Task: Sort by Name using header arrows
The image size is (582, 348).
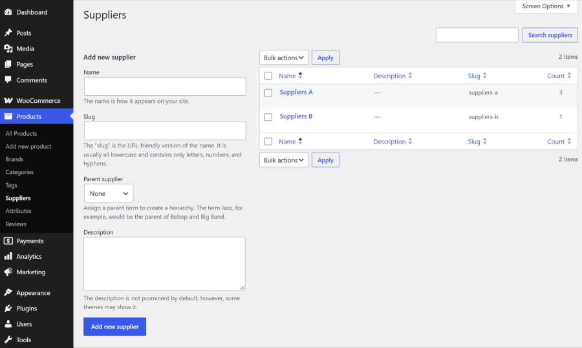Action: (x=300, y=76)
